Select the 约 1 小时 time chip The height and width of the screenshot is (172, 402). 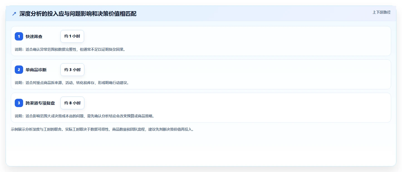click(72, 36)
